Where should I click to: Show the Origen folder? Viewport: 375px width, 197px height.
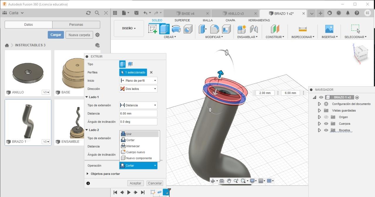pos(326,117)
